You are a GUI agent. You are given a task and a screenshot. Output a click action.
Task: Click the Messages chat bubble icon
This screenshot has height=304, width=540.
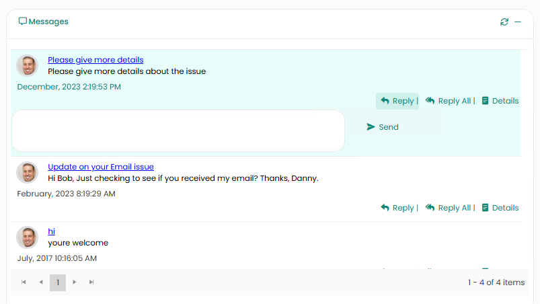point(23,22)
